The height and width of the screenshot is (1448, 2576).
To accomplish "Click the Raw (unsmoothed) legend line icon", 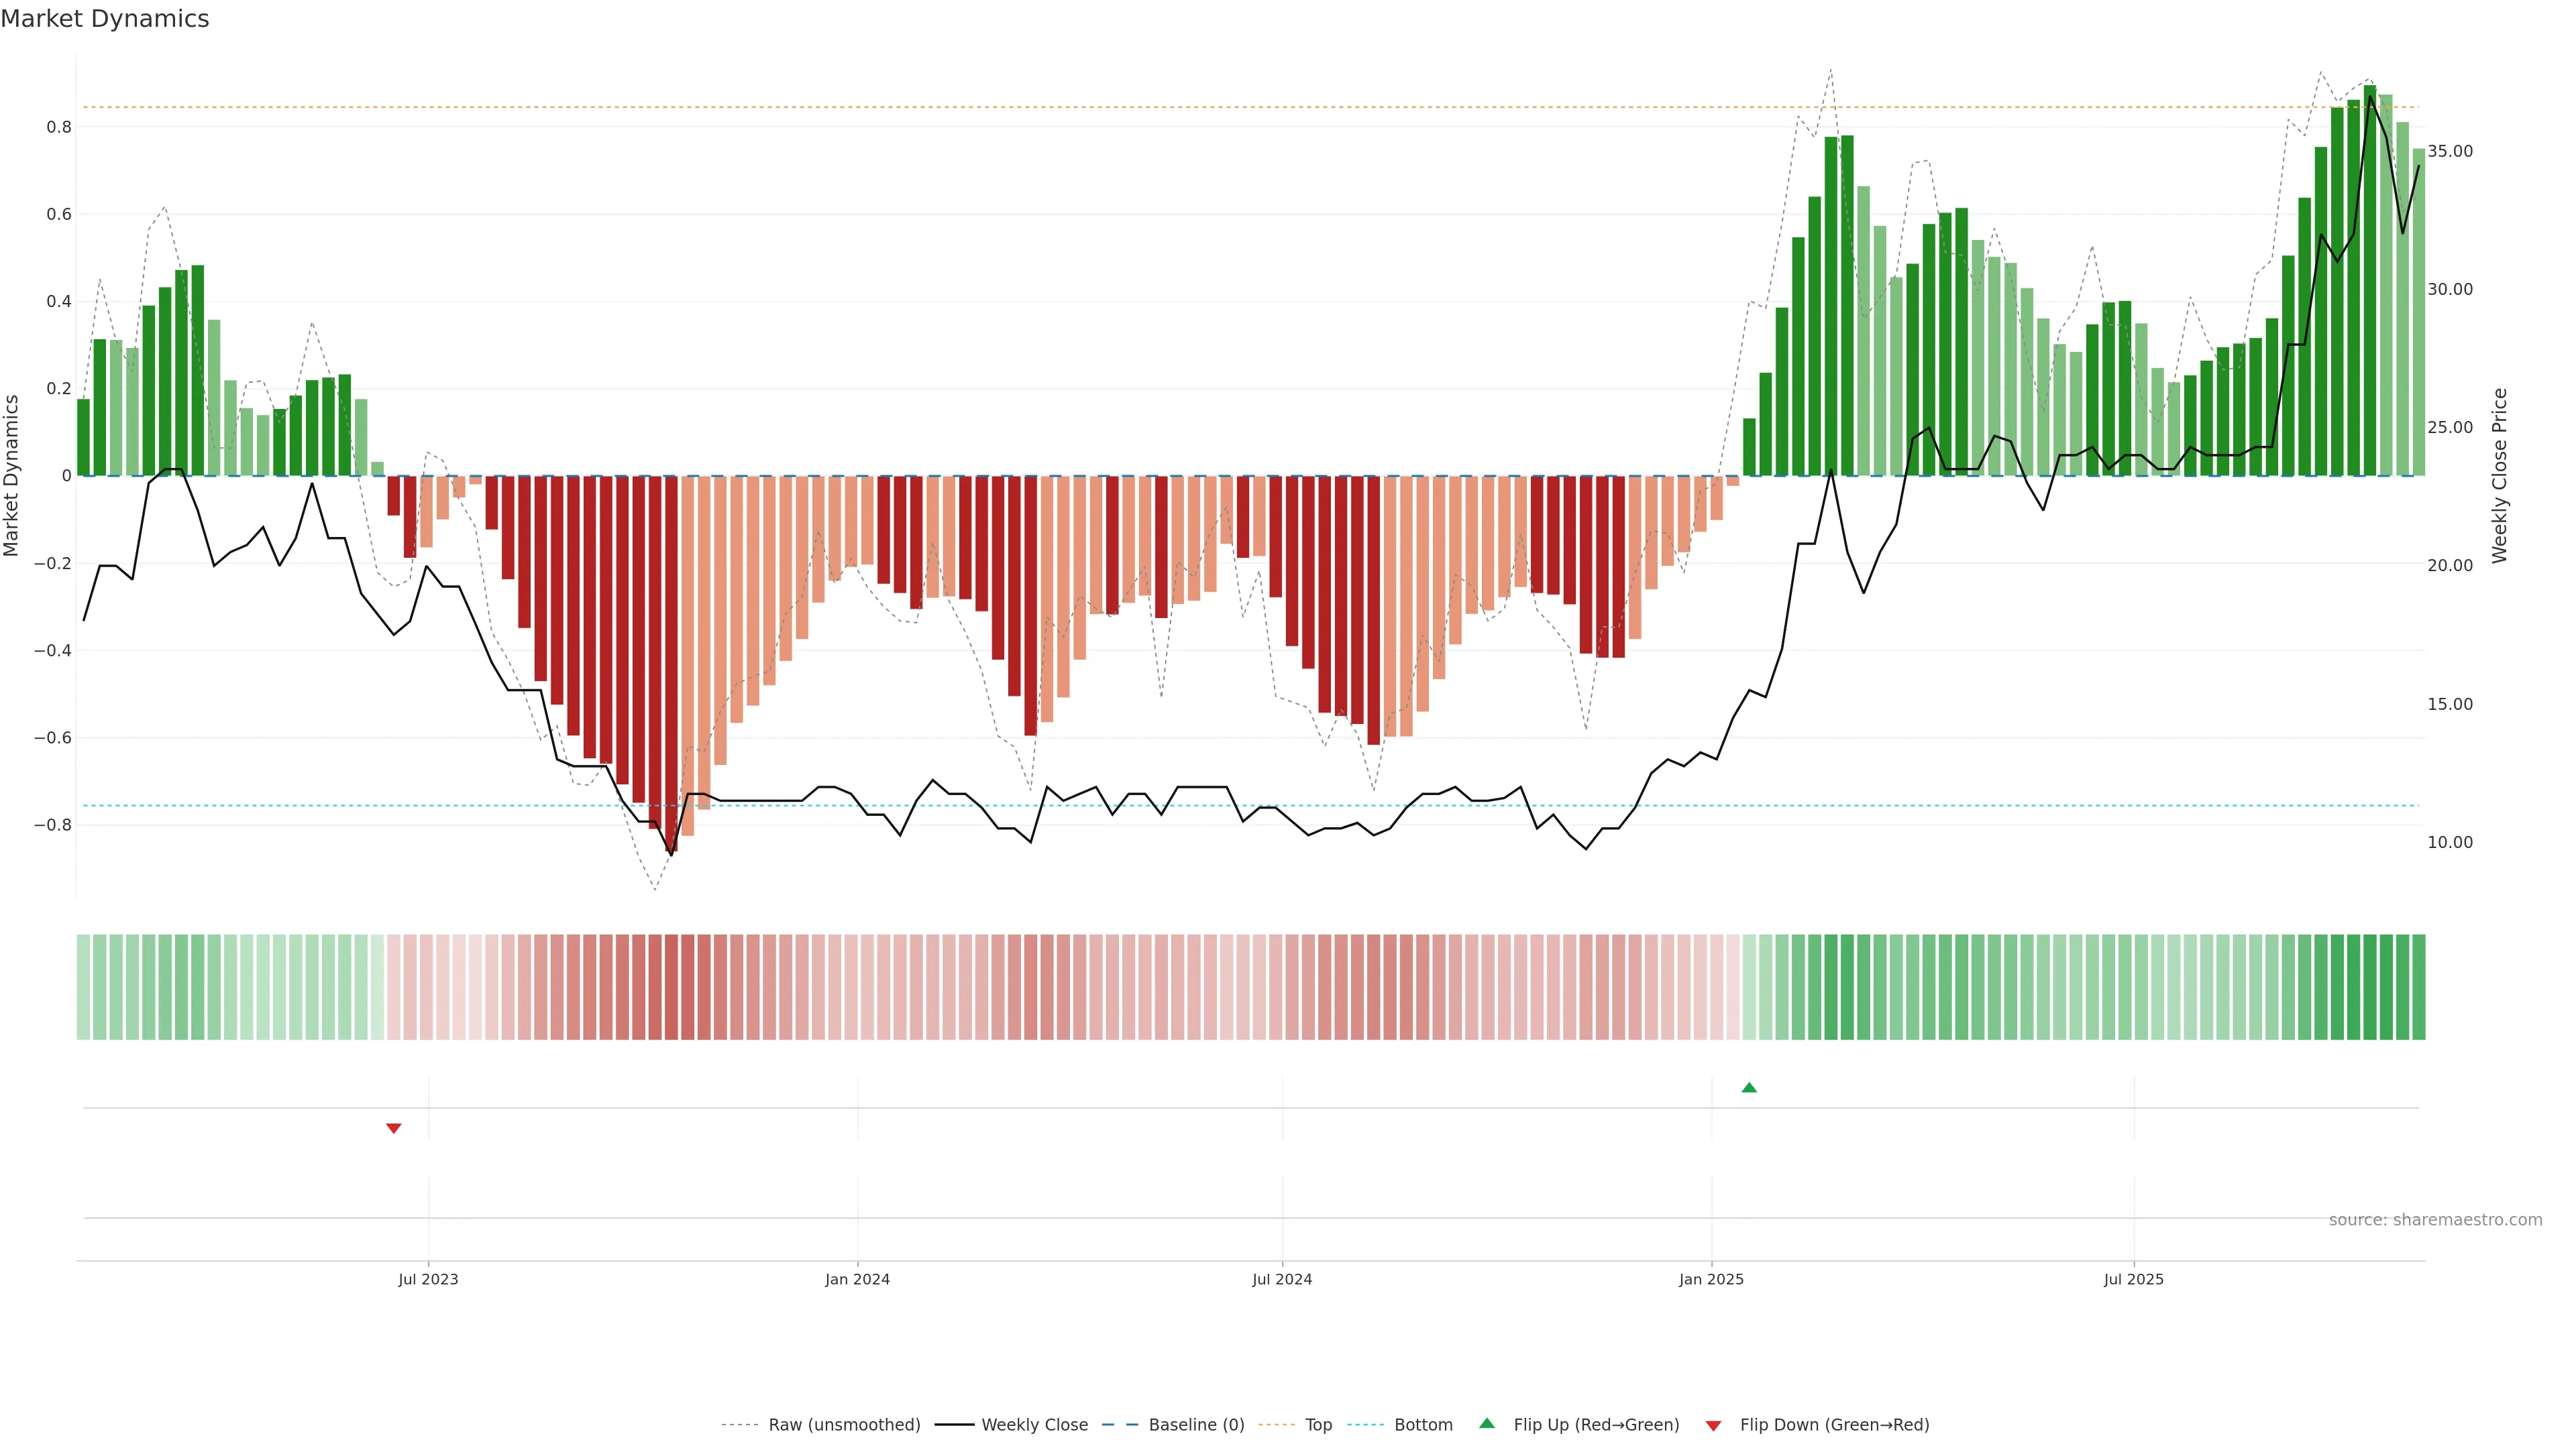I will tap(739, 1425).
